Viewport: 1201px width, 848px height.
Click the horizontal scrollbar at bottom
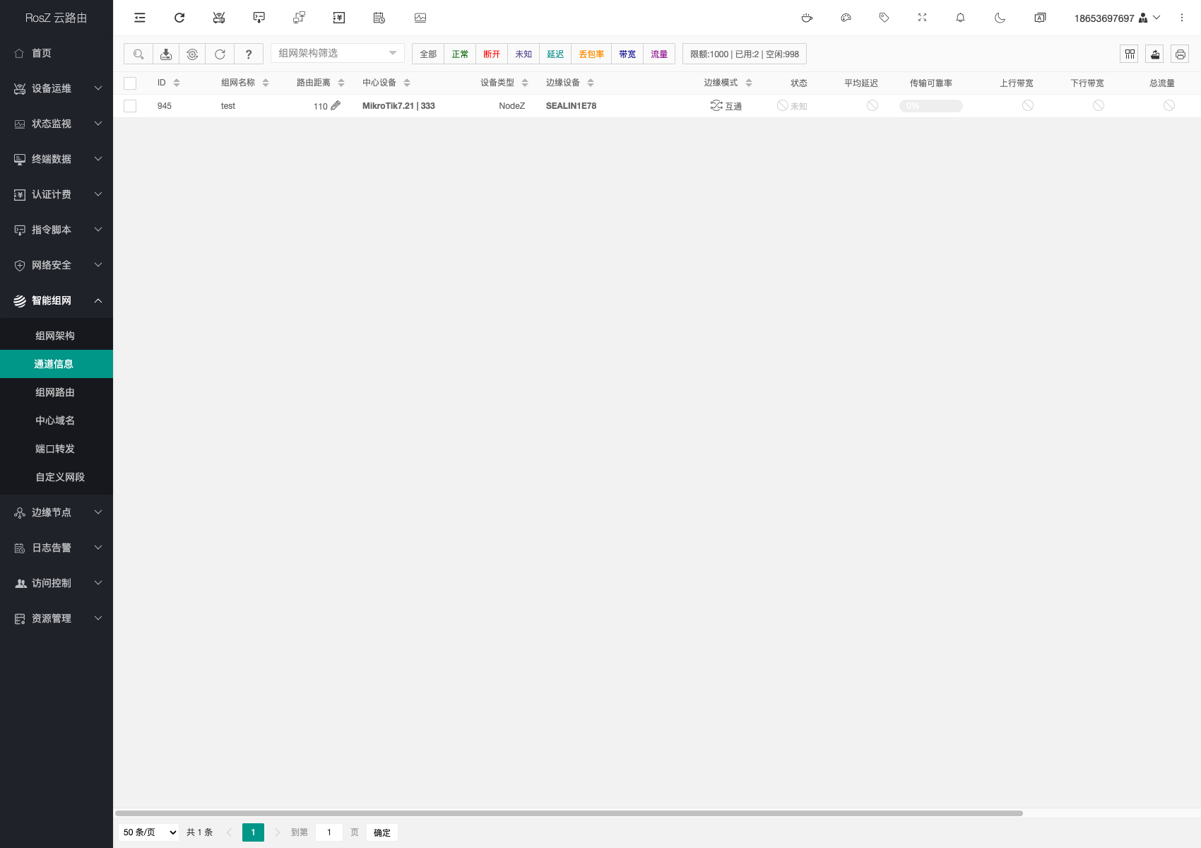569,813
